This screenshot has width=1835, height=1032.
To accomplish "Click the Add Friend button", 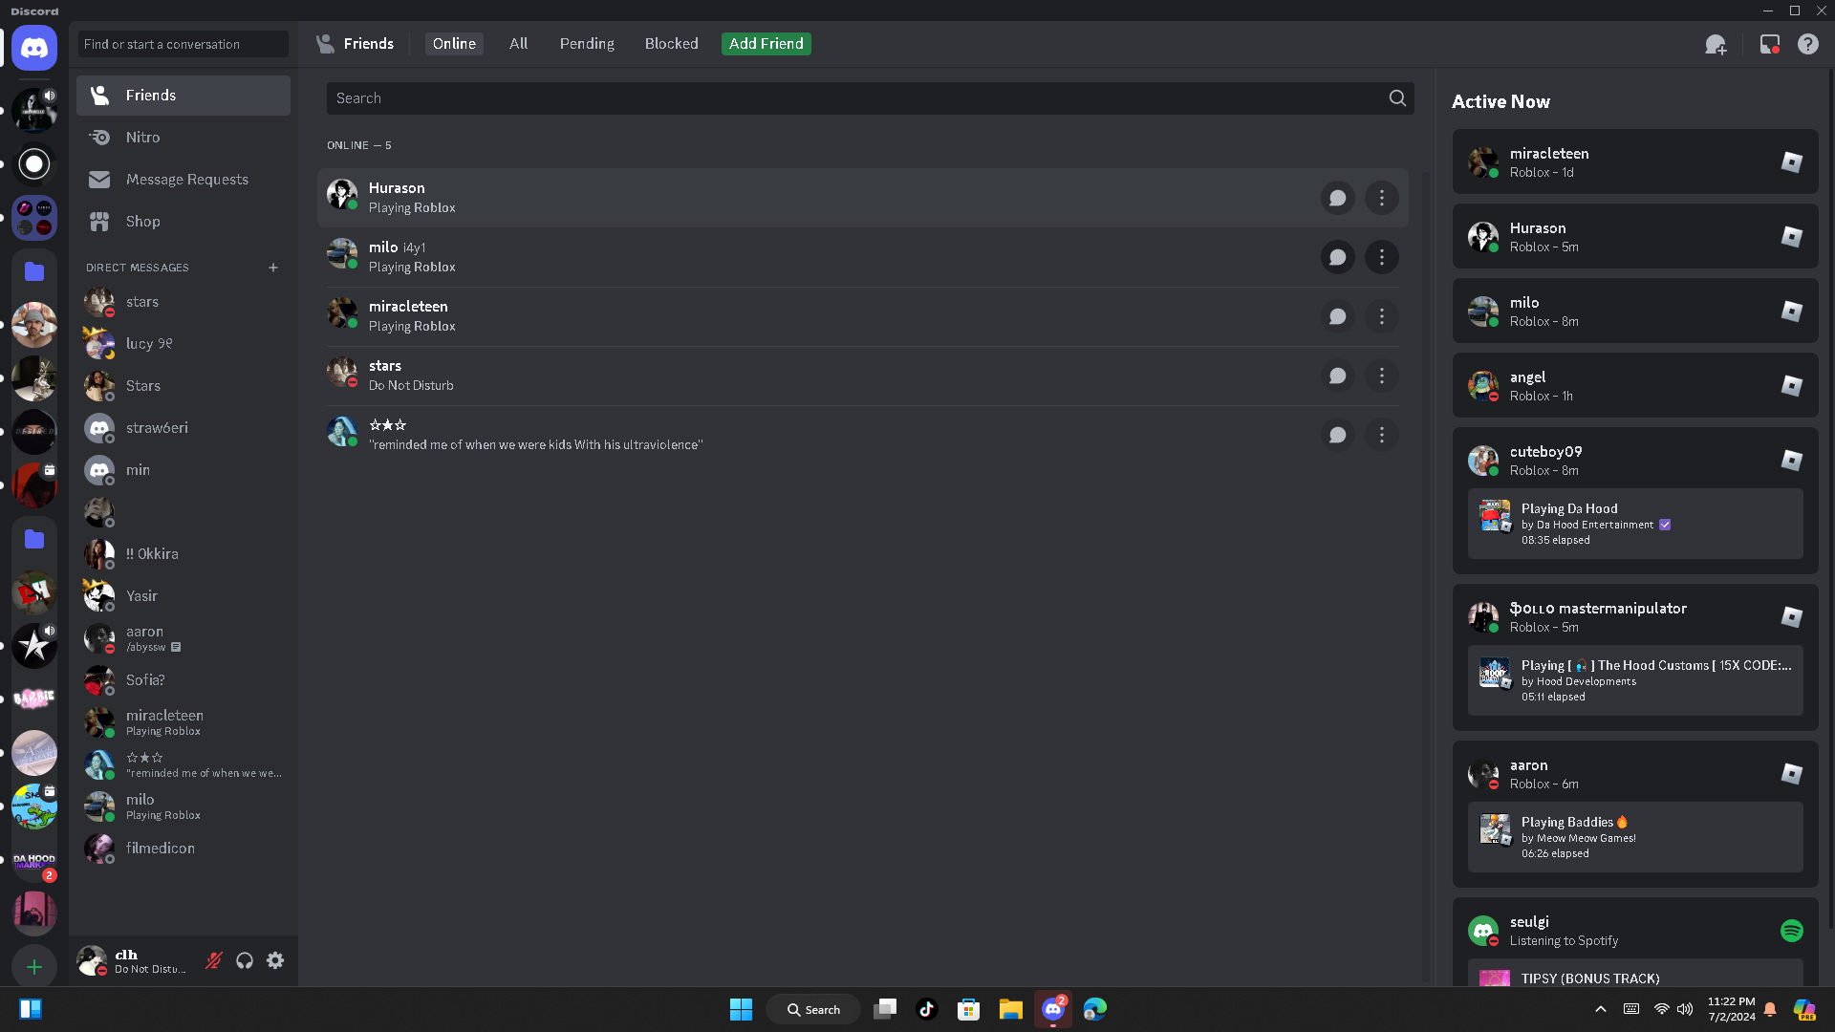I will click(766, 44).
